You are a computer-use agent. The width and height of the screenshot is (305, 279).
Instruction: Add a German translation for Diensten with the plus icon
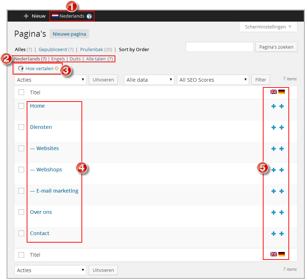[x=282, y=127]
